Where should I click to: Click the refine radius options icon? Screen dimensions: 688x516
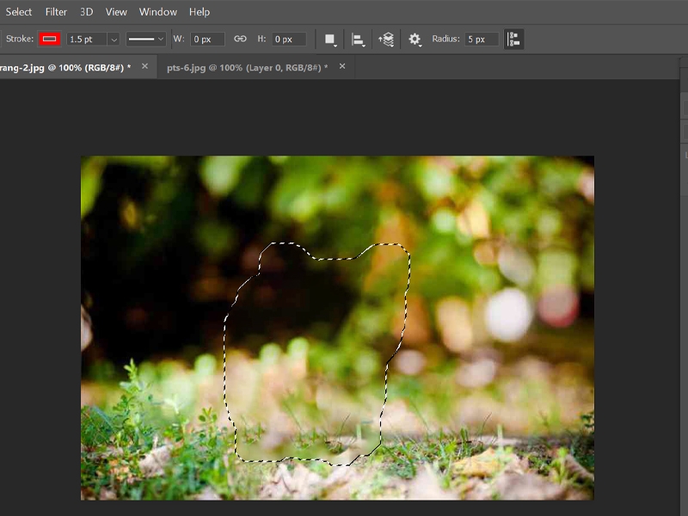513,38
